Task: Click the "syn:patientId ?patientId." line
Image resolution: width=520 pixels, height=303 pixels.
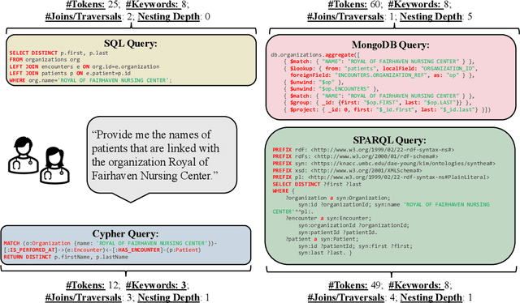Action: 338,233
